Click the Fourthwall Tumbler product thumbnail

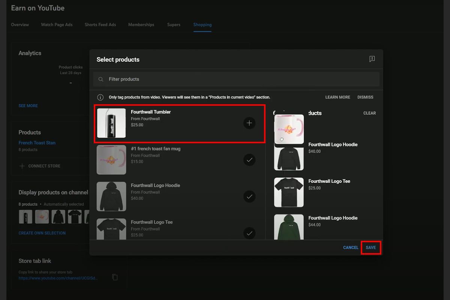tap(111, 123)
